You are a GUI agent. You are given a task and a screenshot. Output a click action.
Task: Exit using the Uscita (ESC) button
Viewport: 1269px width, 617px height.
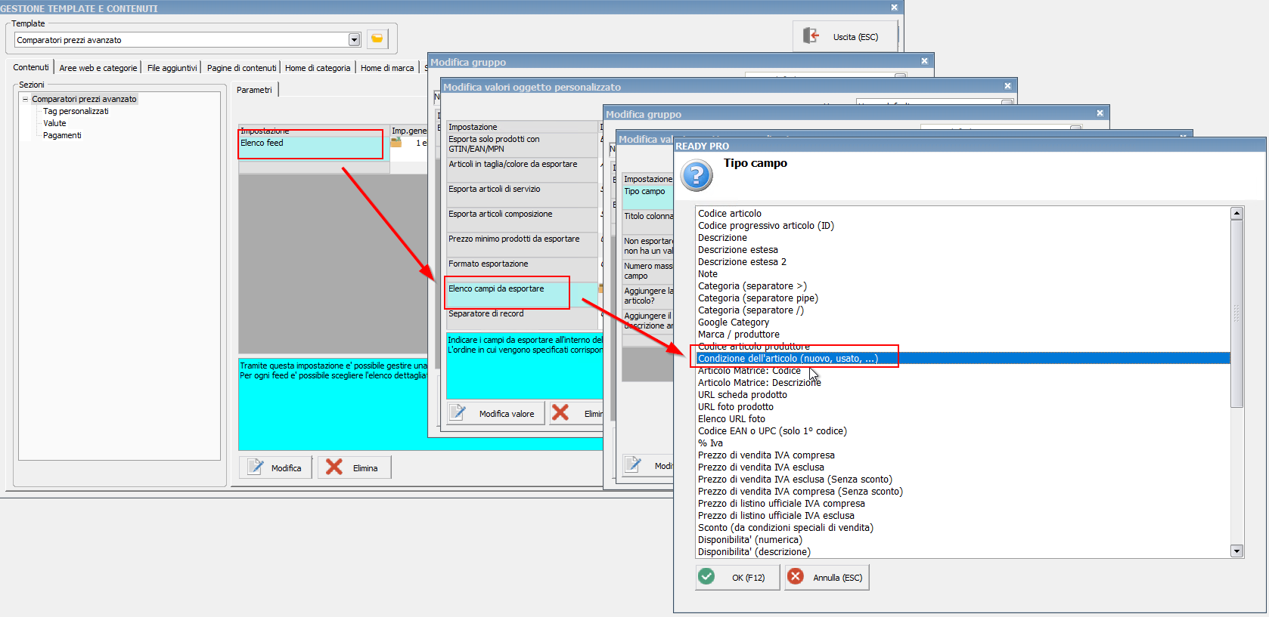pyautogui.click(x=845, y=36)
